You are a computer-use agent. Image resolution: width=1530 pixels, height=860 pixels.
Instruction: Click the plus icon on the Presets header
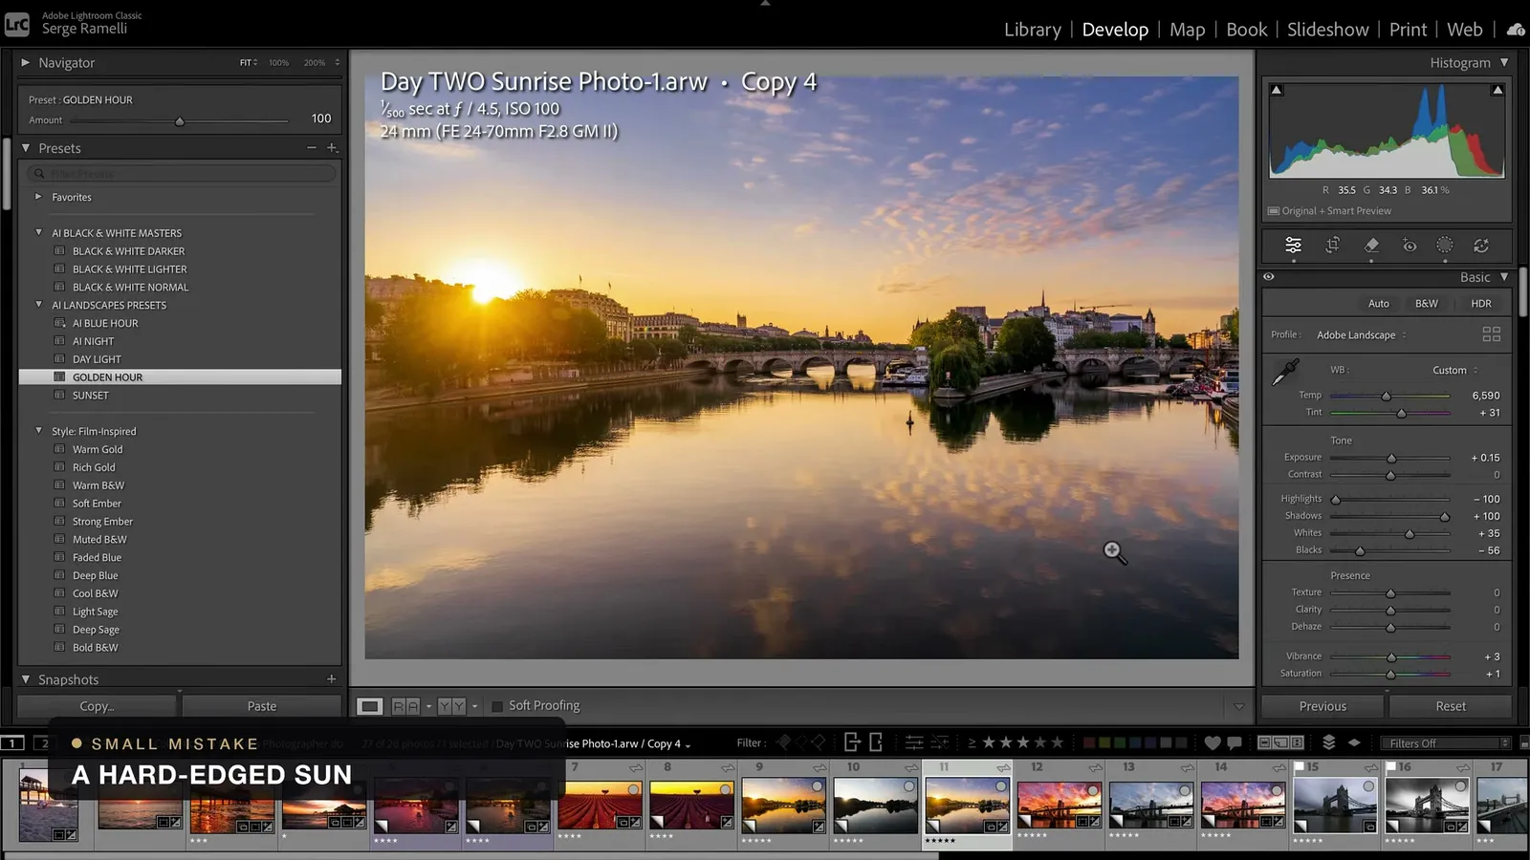332,148
